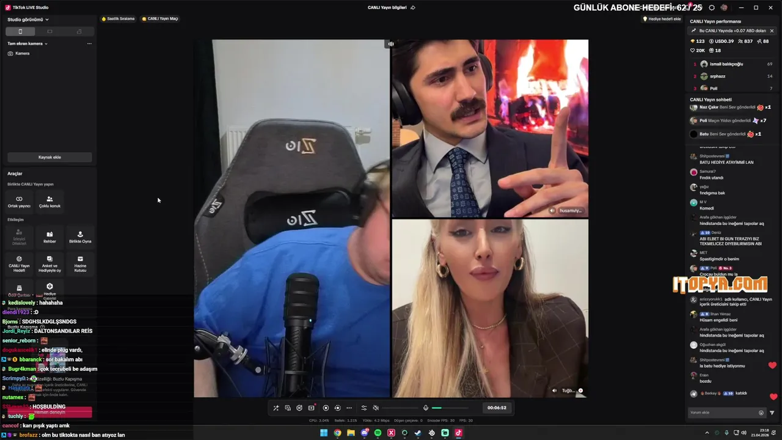Viewport: 782px width, 440px height.
Task: Adjust the speaker volume slider
Action: (401, 408)
